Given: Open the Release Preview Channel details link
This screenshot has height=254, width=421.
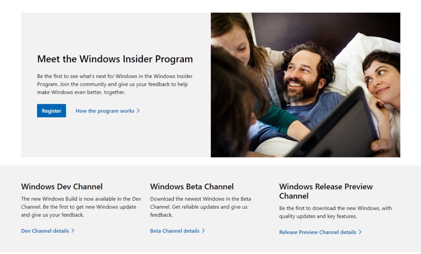Looking at the screenshot, I should click(x=321, y=232).
